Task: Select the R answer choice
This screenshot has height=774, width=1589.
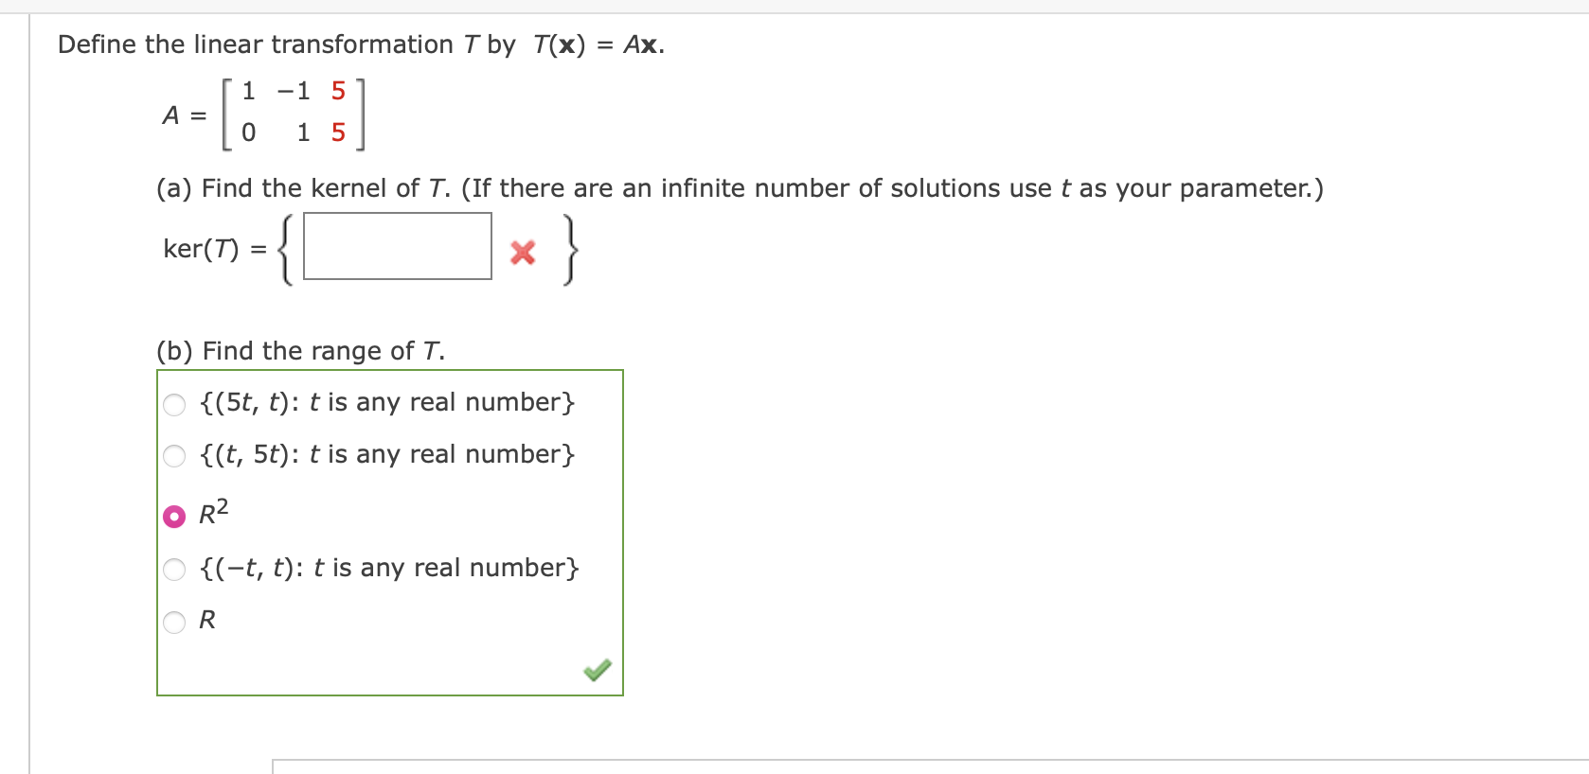Action: [x=173, y=621]
